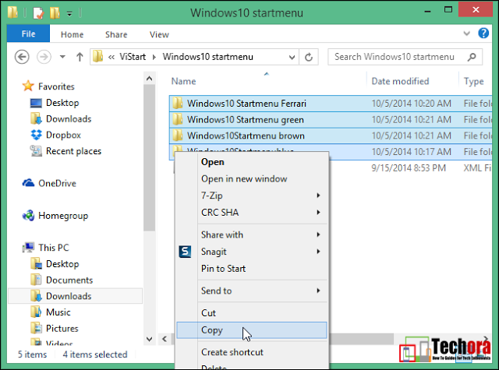
Task: Click the Windows10Startmenu brown name
Action: 246,136
